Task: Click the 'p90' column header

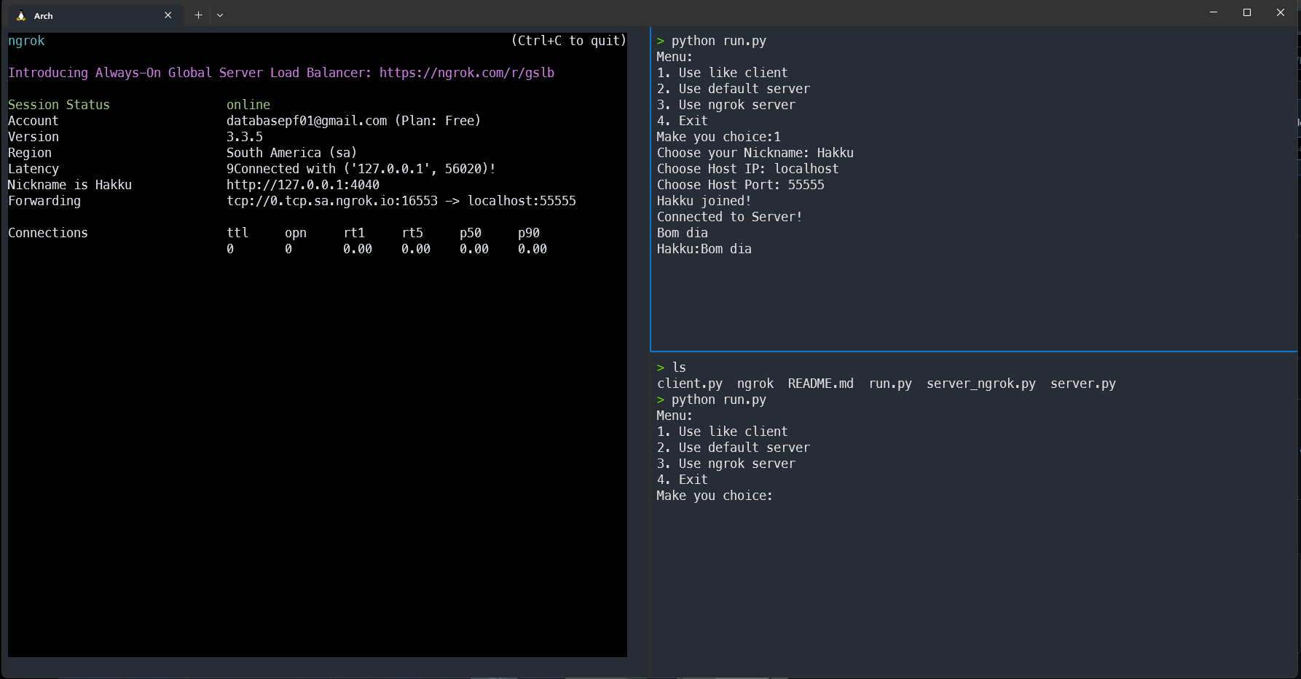Action: click(529, 233)
